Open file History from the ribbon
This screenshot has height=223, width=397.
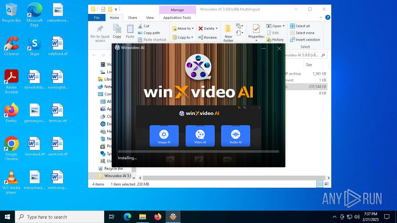tap(275, 40)
